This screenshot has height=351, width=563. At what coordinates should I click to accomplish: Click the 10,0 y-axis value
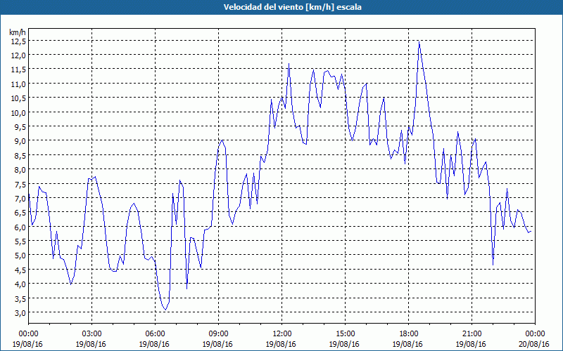19,112
